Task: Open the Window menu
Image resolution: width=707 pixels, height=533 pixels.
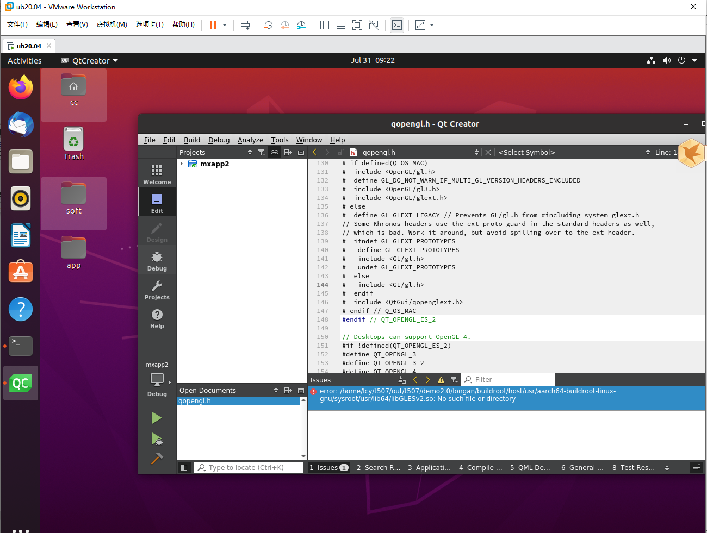Action: [x=309, y=140]
